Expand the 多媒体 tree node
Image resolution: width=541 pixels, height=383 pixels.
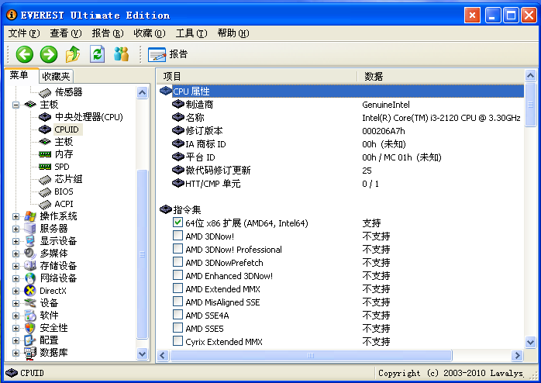pos(16,254)
